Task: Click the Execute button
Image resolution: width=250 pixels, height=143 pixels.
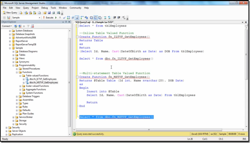Action: click(48, 18)
